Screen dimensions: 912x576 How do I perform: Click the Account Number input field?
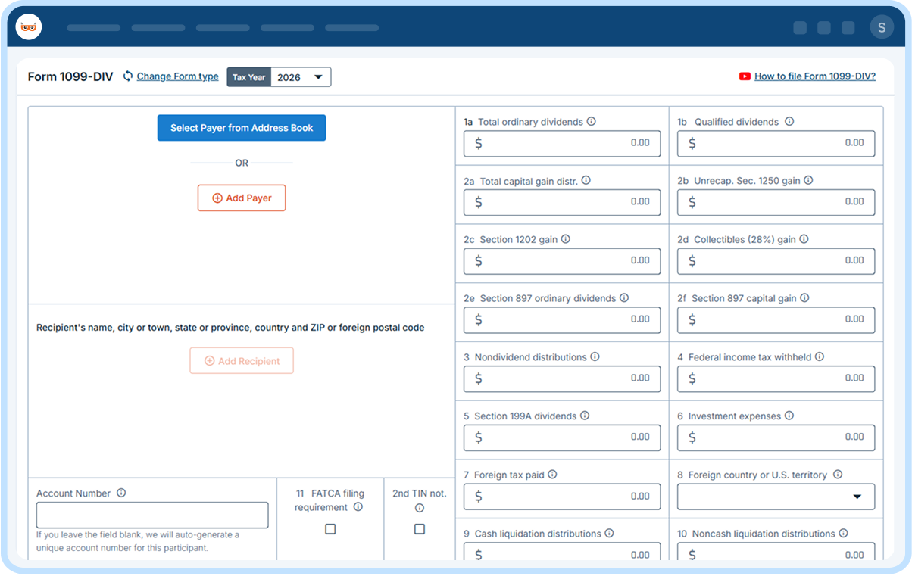pos(152,515)
